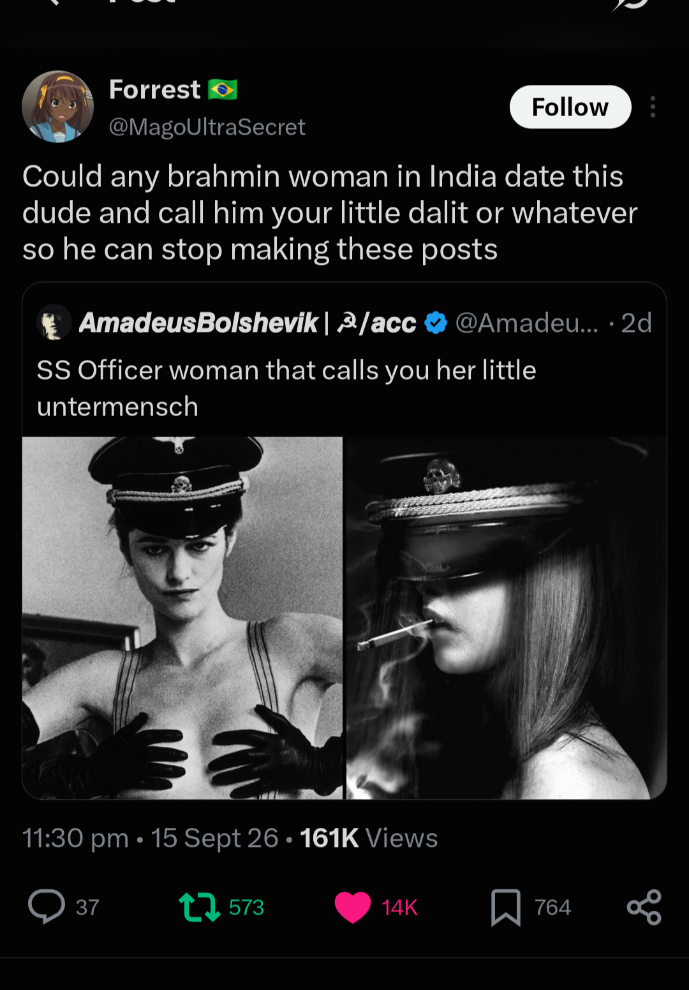View the 14K likes count
The image size is (689, 990).
click(x=399, y=907)
